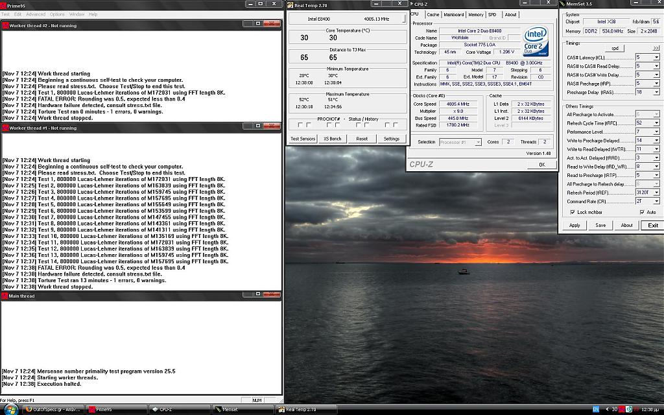The height and width of the screenshot is (415, 664).
Task: Click the Real Temp title bar icon
Action: (290, 5)
